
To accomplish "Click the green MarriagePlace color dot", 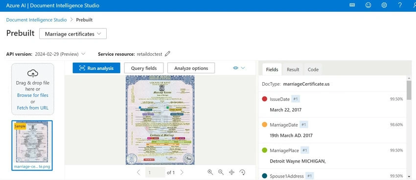I will [264, 150].
